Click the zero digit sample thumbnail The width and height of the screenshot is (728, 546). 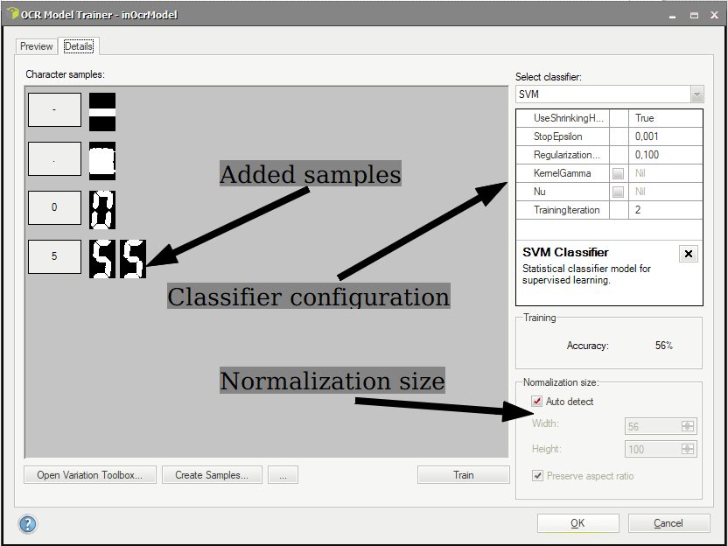coord(102,210)
